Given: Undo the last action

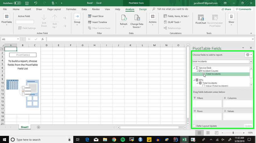Looking at the screenshot, I should [x=35, y=3].
